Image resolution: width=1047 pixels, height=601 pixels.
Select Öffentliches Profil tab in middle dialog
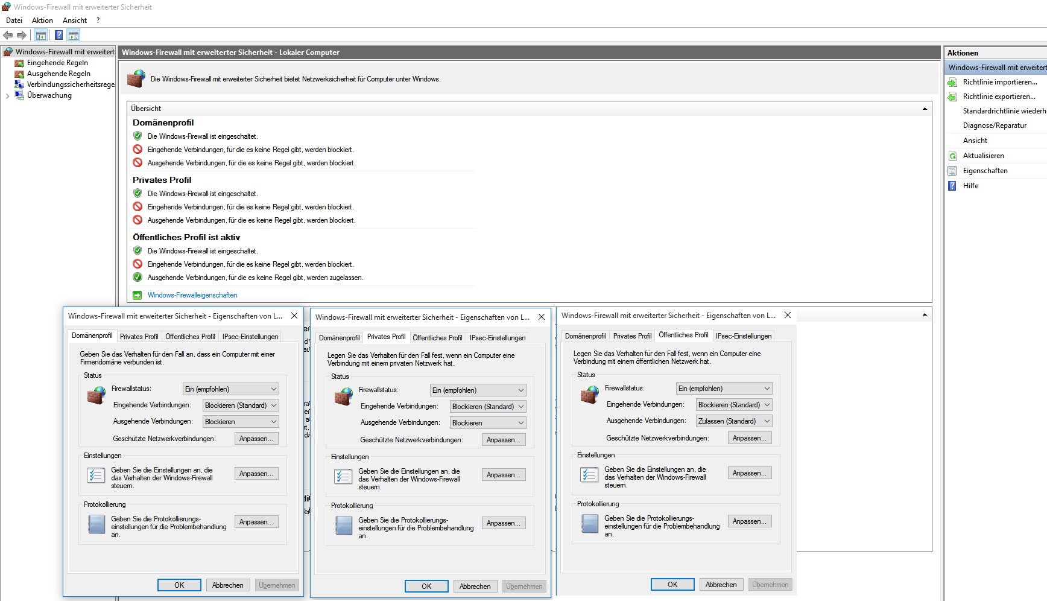(437, 338)
